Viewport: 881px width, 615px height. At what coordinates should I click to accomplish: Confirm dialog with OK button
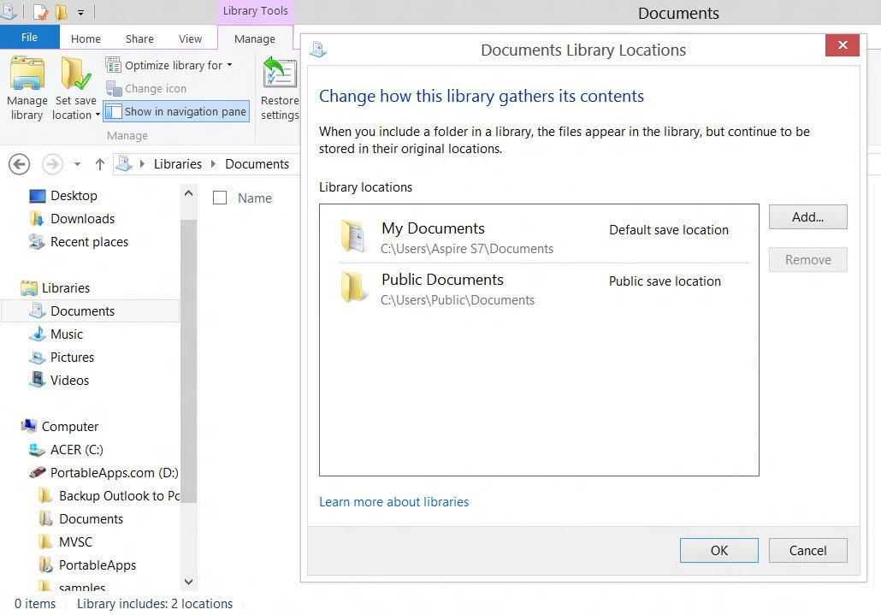(718, 550)
